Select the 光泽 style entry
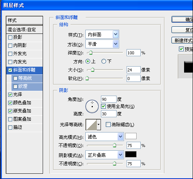Image resolution: width=193 pixels, height=179 pixels. [24, 95]
